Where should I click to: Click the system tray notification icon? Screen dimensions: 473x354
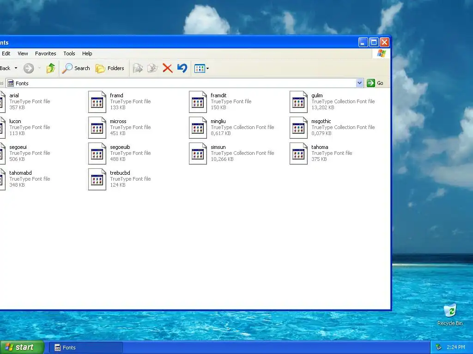click(438, 348)
